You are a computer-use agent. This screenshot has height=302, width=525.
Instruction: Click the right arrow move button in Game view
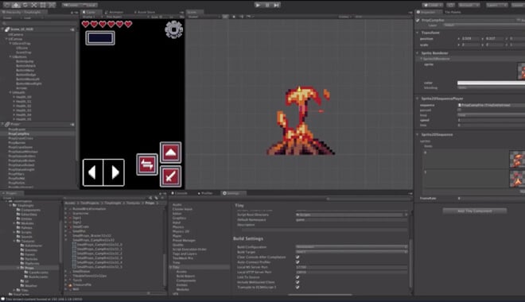click(115, 172)
